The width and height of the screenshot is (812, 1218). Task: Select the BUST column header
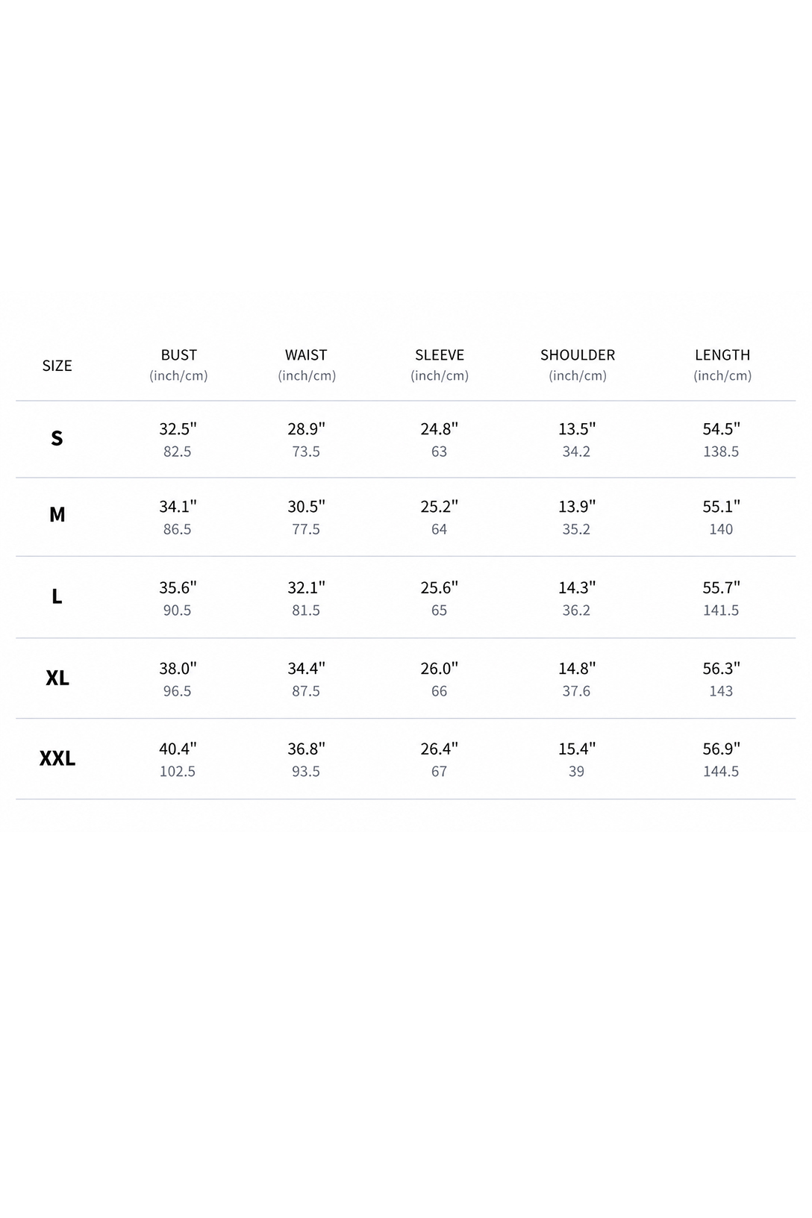click(x=179, y=355)
